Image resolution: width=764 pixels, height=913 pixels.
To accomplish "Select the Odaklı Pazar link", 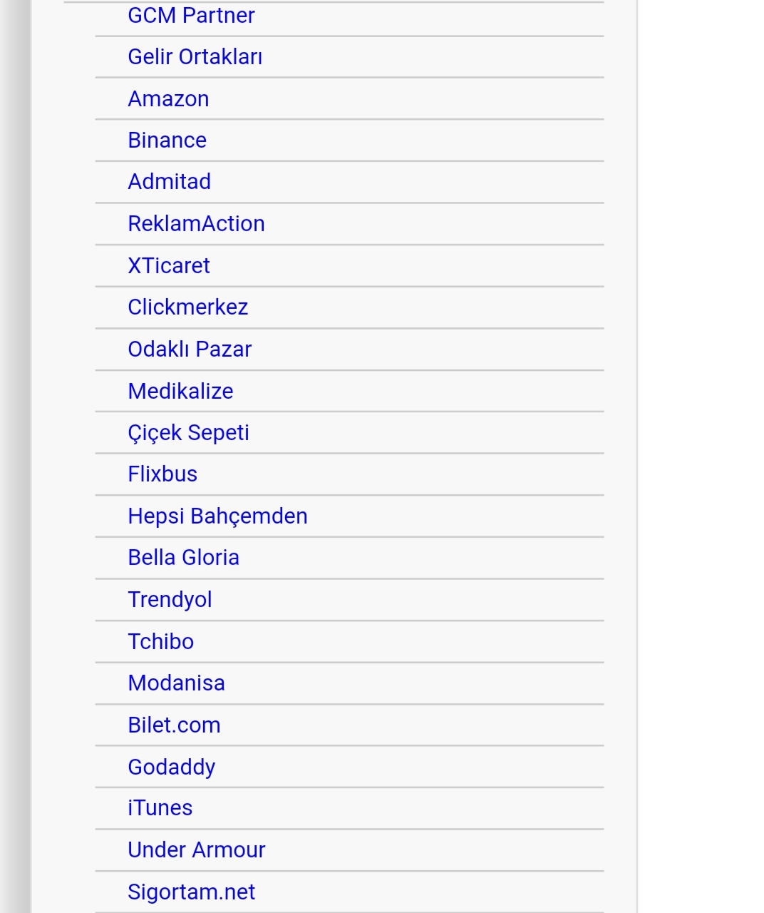I will tap(190, 350).
